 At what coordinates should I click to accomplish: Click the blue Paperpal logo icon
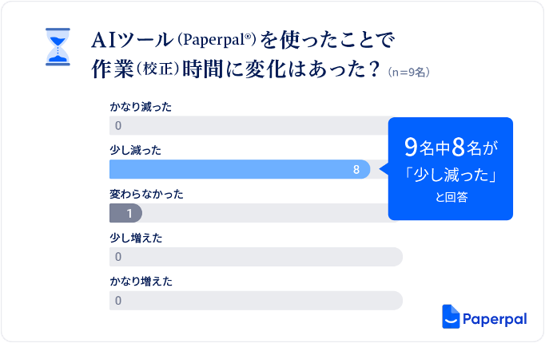pos(452,316)
